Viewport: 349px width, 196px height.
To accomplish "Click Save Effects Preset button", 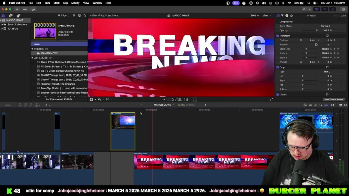I will pos(333,100).
